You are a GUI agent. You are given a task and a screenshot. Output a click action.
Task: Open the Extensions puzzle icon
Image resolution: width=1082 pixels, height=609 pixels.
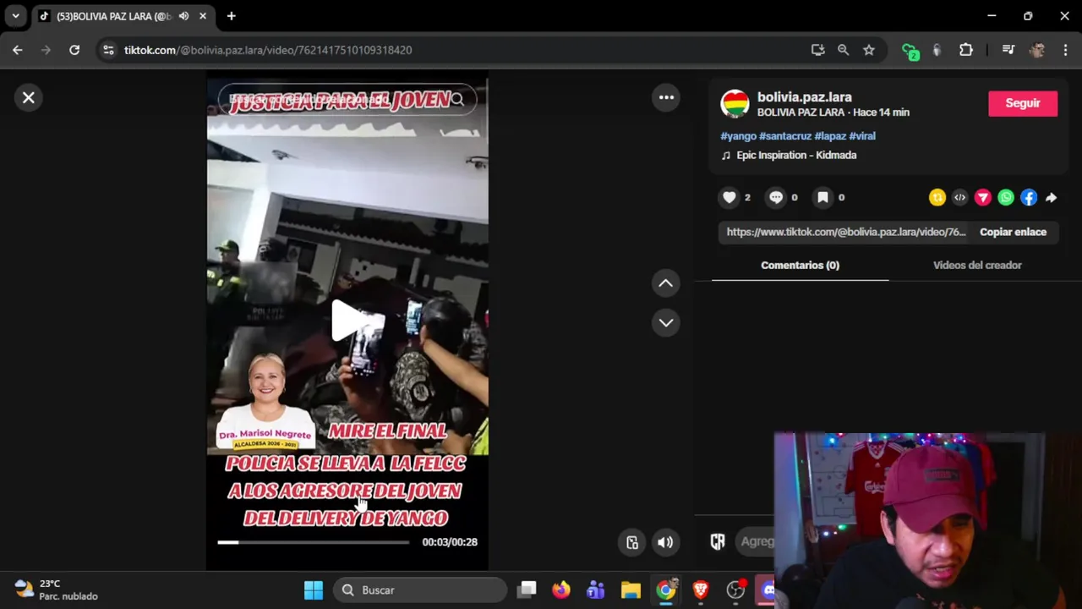965,50
